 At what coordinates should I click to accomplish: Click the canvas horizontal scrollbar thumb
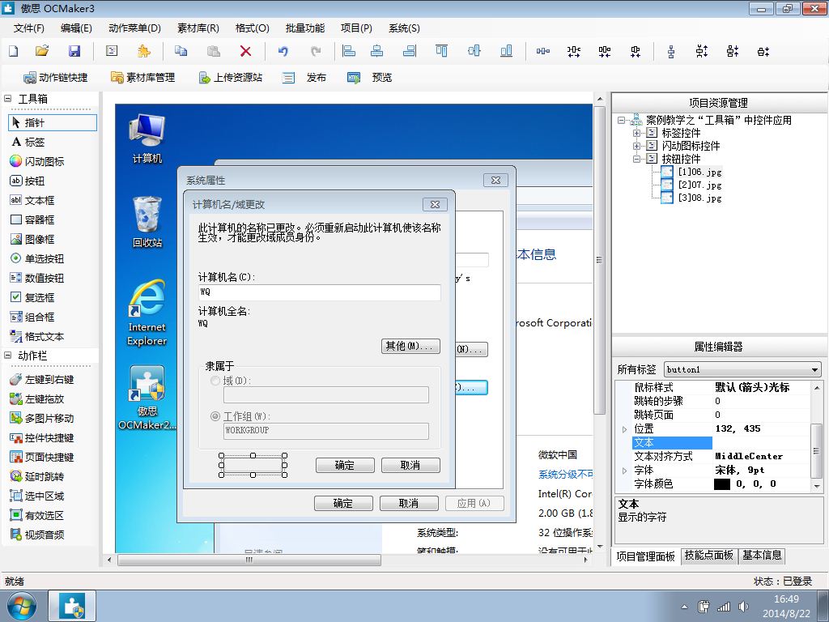click(x=249, y=560)
